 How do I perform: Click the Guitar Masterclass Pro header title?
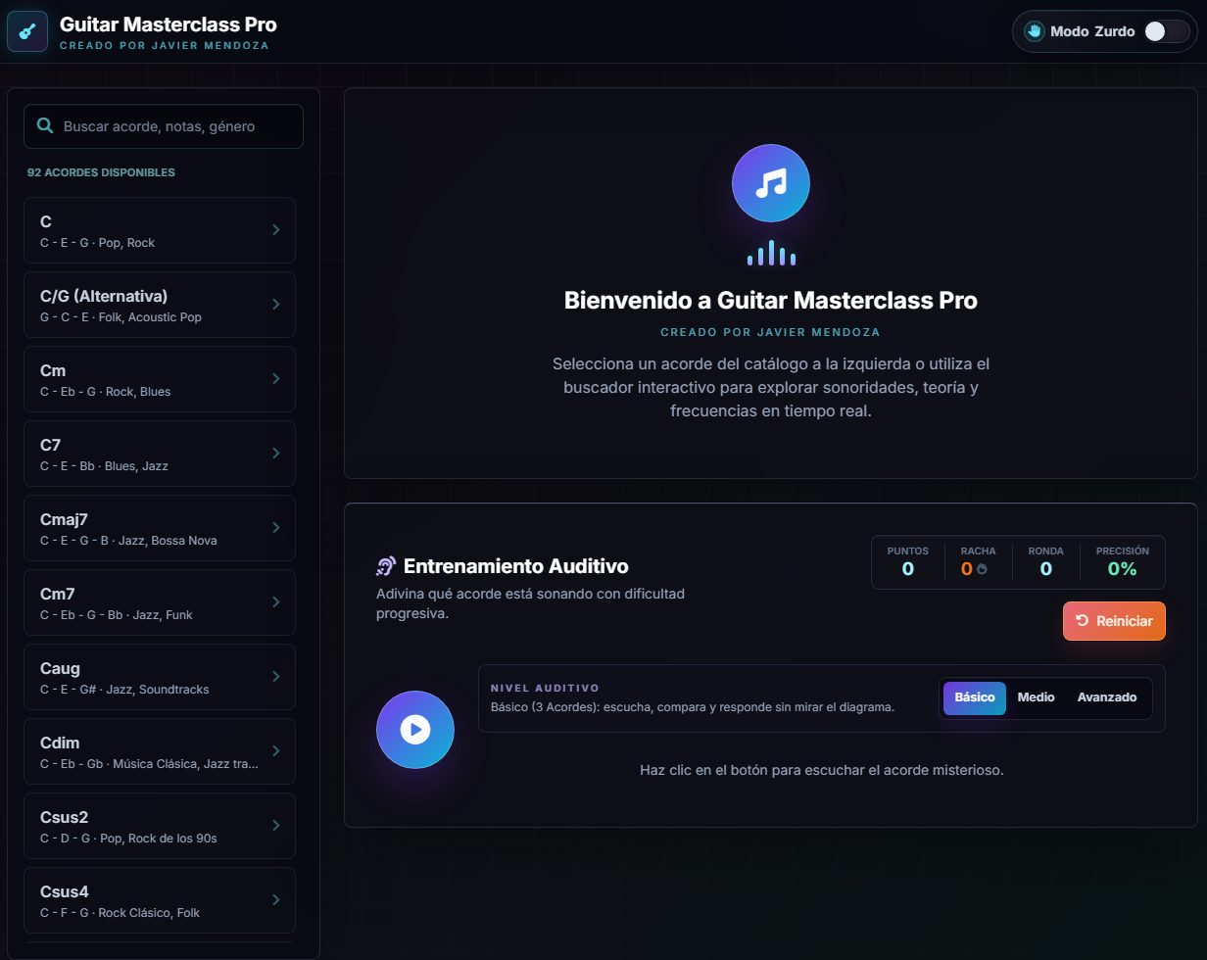click(168, 24)
